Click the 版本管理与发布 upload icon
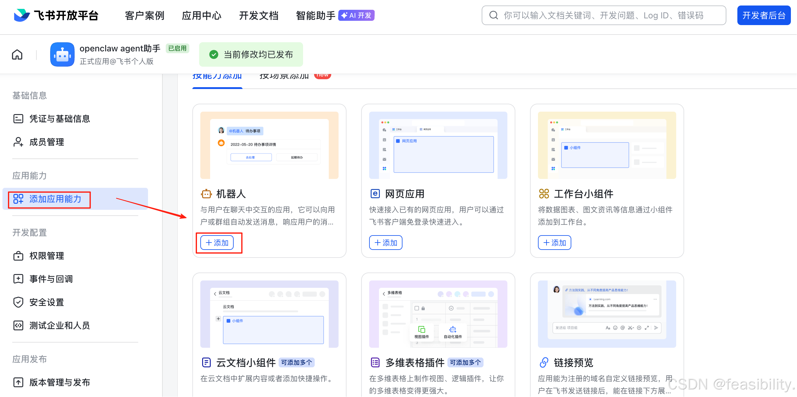Screen dimensions: 797x397 [18, 382]
